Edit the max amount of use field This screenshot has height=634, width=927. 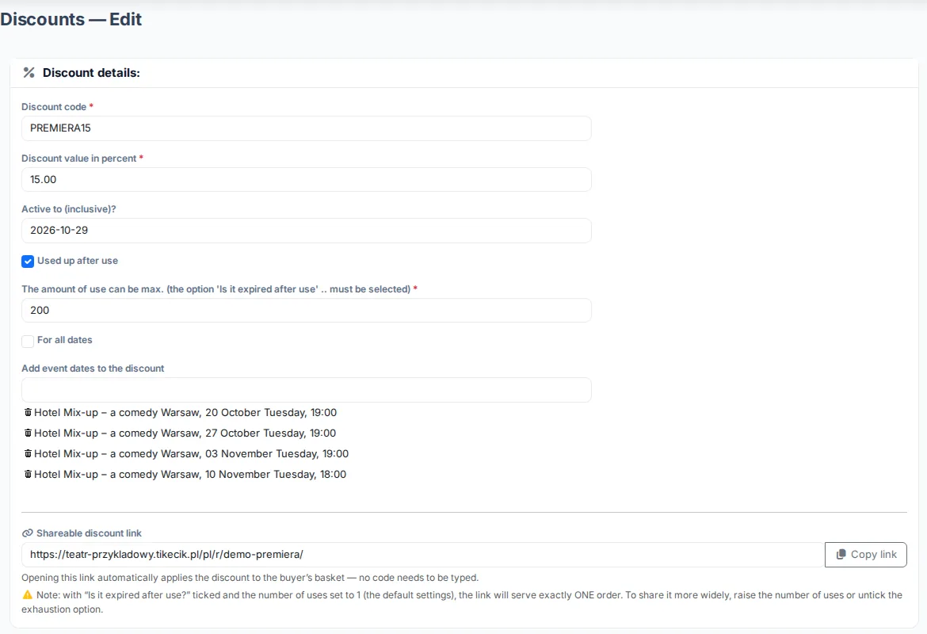(307, 311)
